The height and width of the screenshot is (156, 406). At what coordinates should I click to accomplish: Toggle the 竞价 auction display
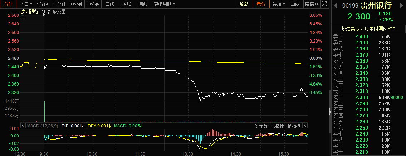pos(261,4)
